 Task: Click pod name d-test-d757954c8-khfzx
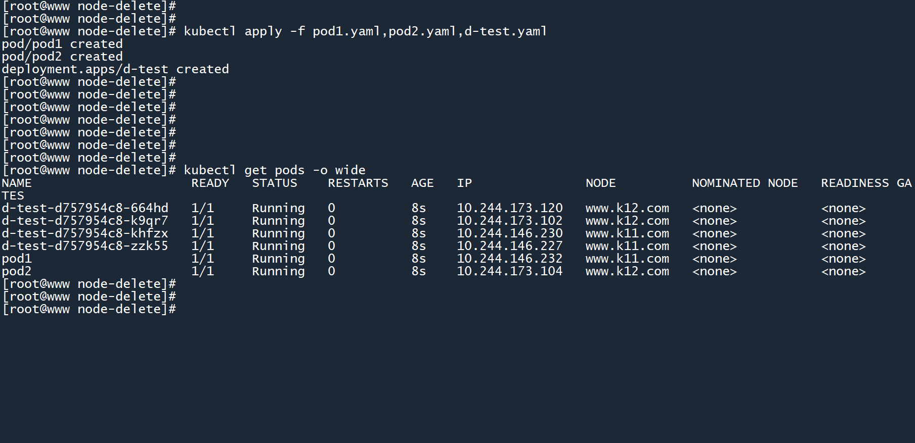pos(84,233)
